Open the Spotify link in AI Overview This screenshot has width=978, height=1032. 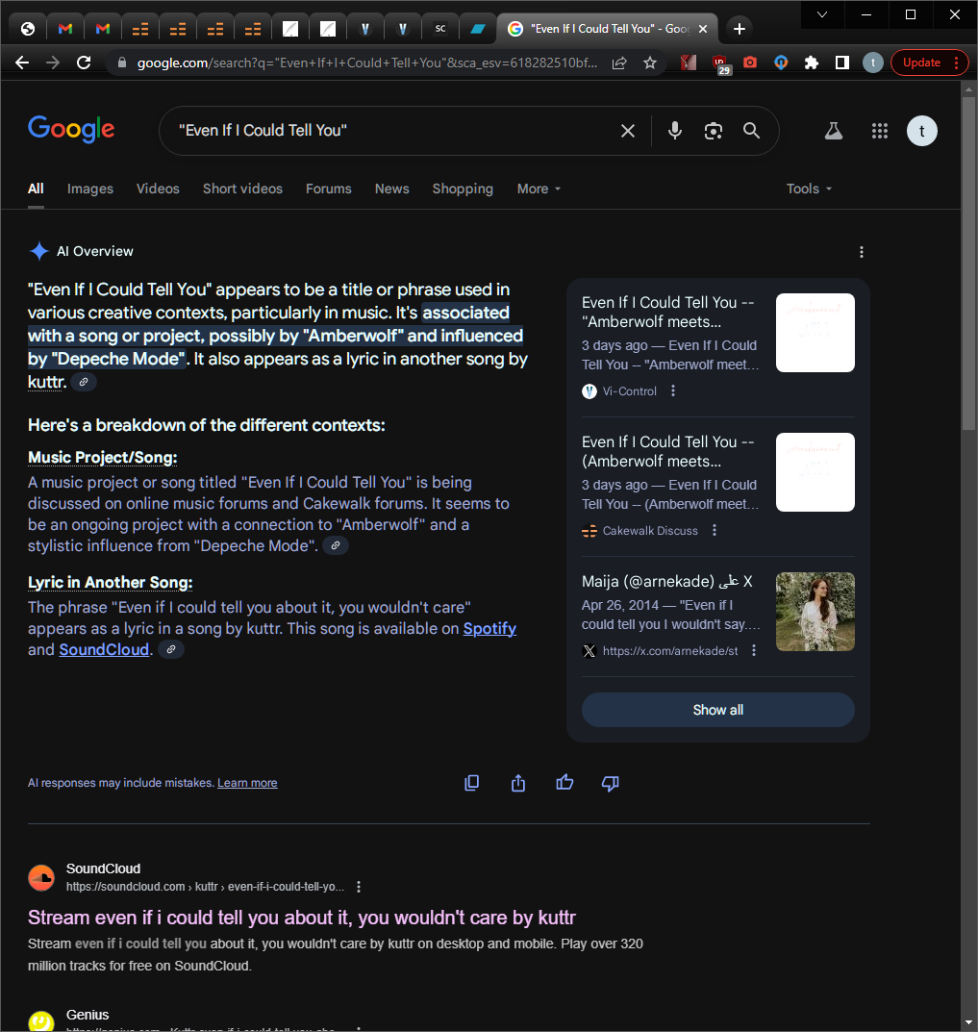tap(489, 629)
